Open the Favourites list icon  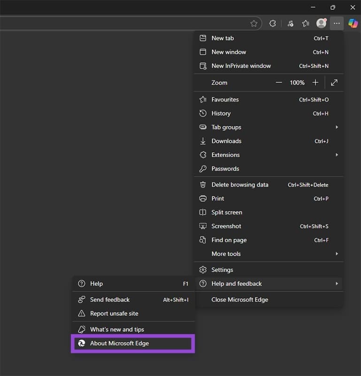[306, 23]
